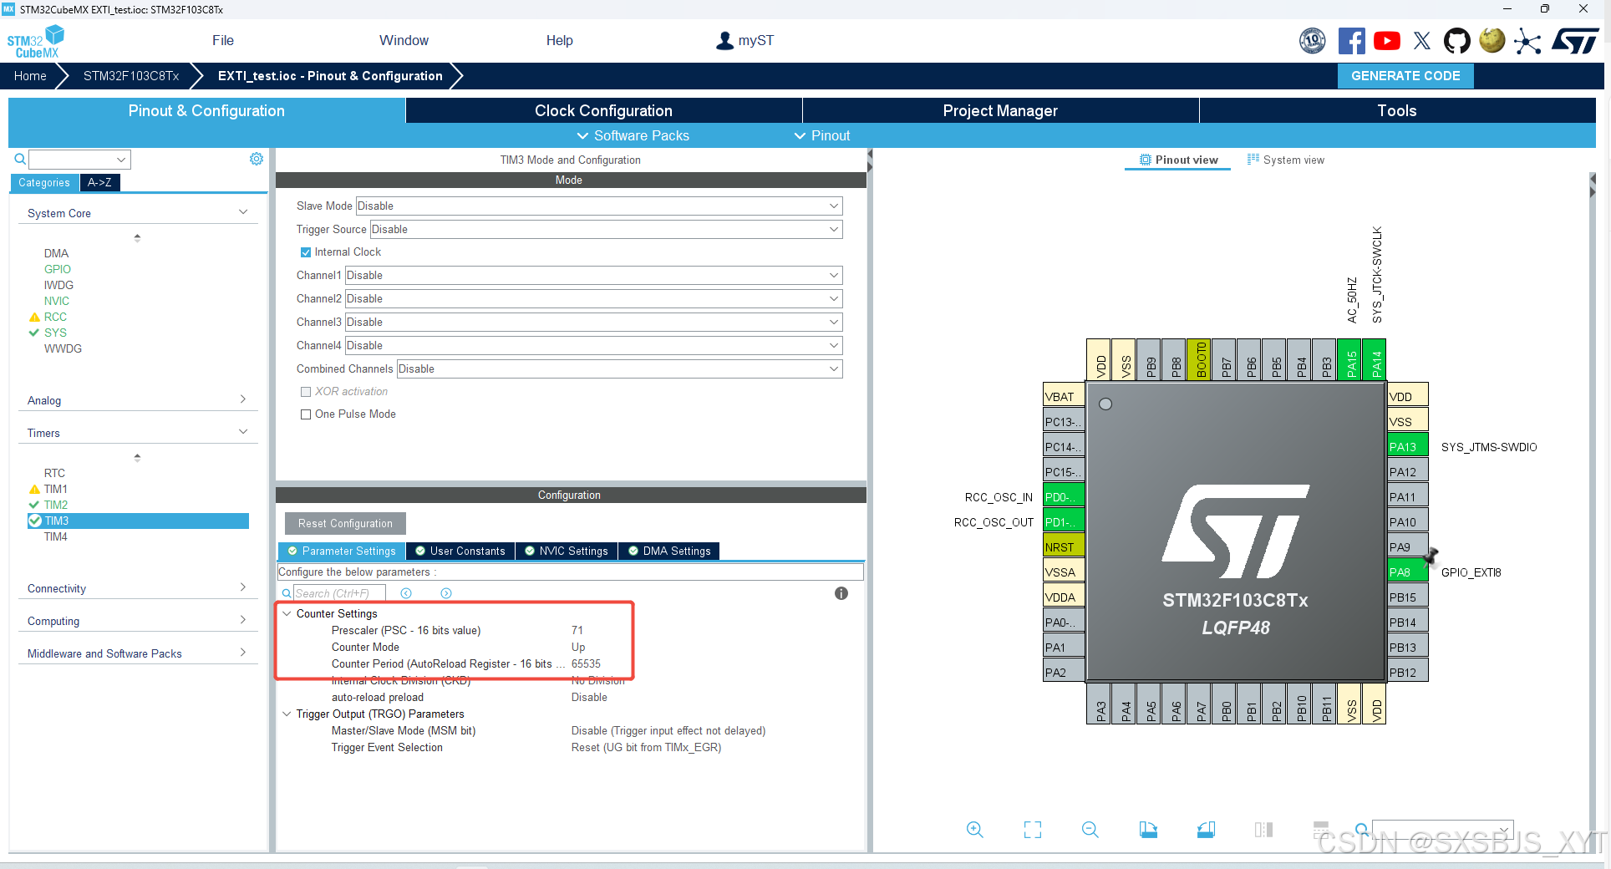
Task: Toggle the Internal Clock checkbox
Action: [x=306, y=252]
